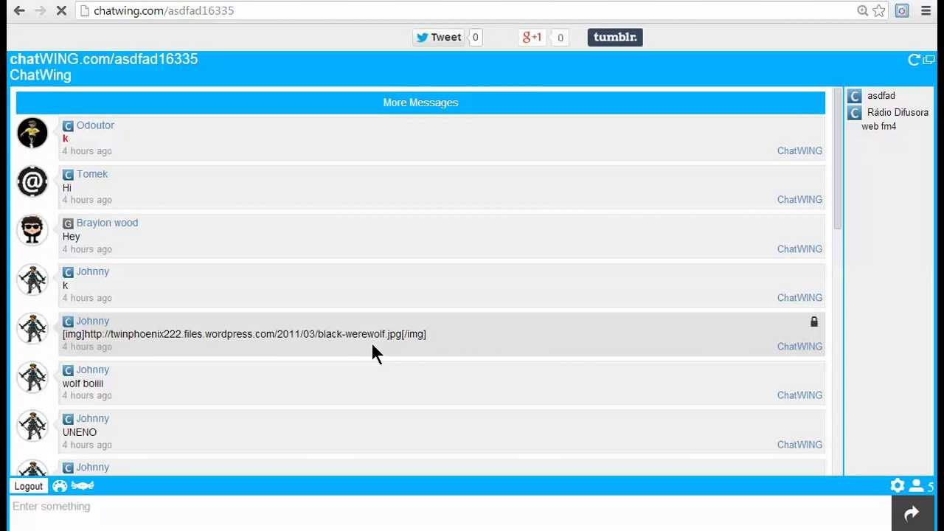
Task: Open chat settings gear icon
Action: click(898, 485)
